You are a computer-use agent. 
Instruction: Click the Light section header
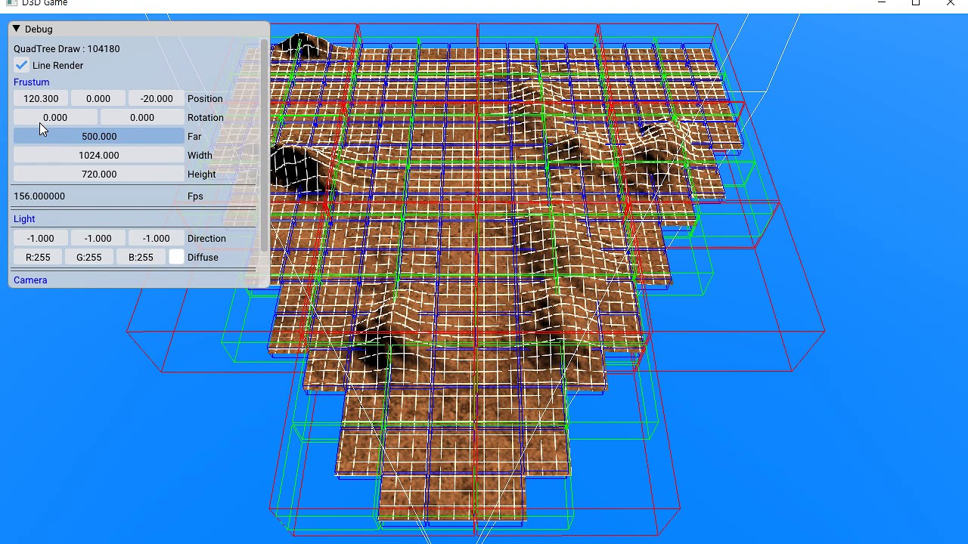click(24, 219)
